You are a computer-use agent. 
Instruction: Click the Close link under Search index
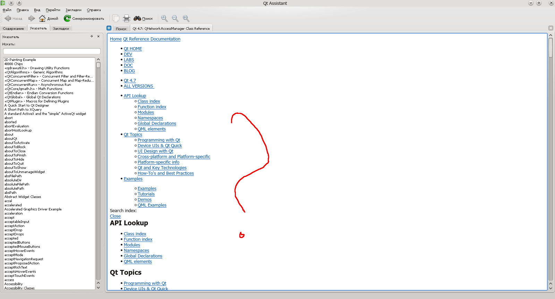click(115, 216)
